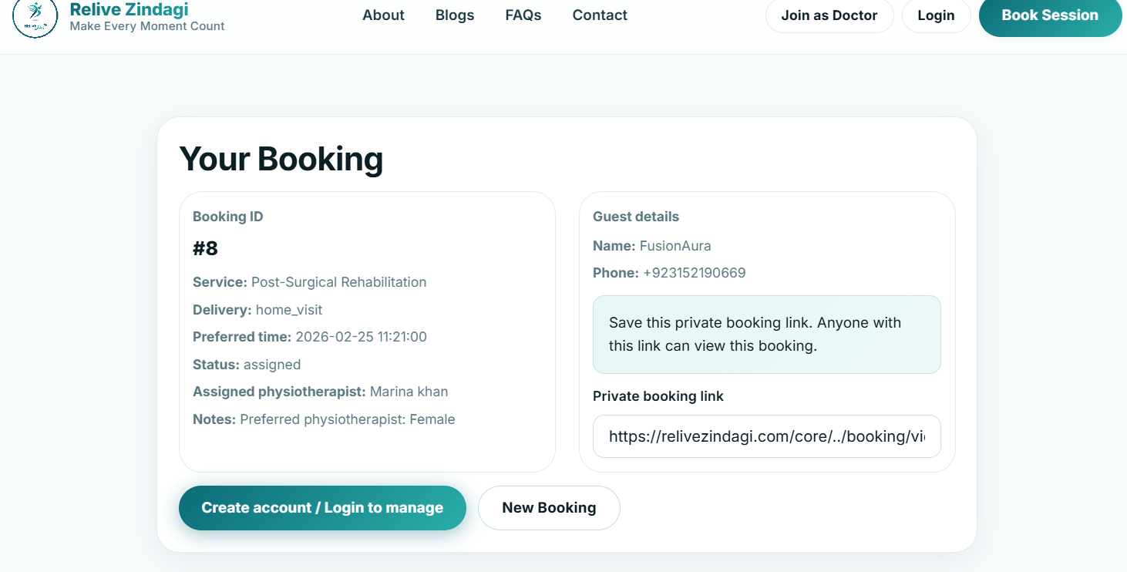Open the FAQs page
The height and width of the screenshot is (572, 1127).
523,15
